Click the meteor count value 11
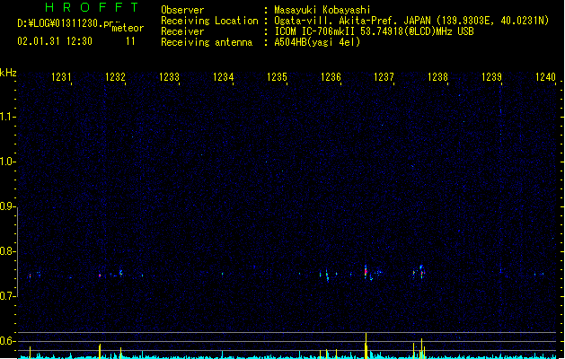The width and height of the screenshot is (565, 359). click(x=130, y=41)
